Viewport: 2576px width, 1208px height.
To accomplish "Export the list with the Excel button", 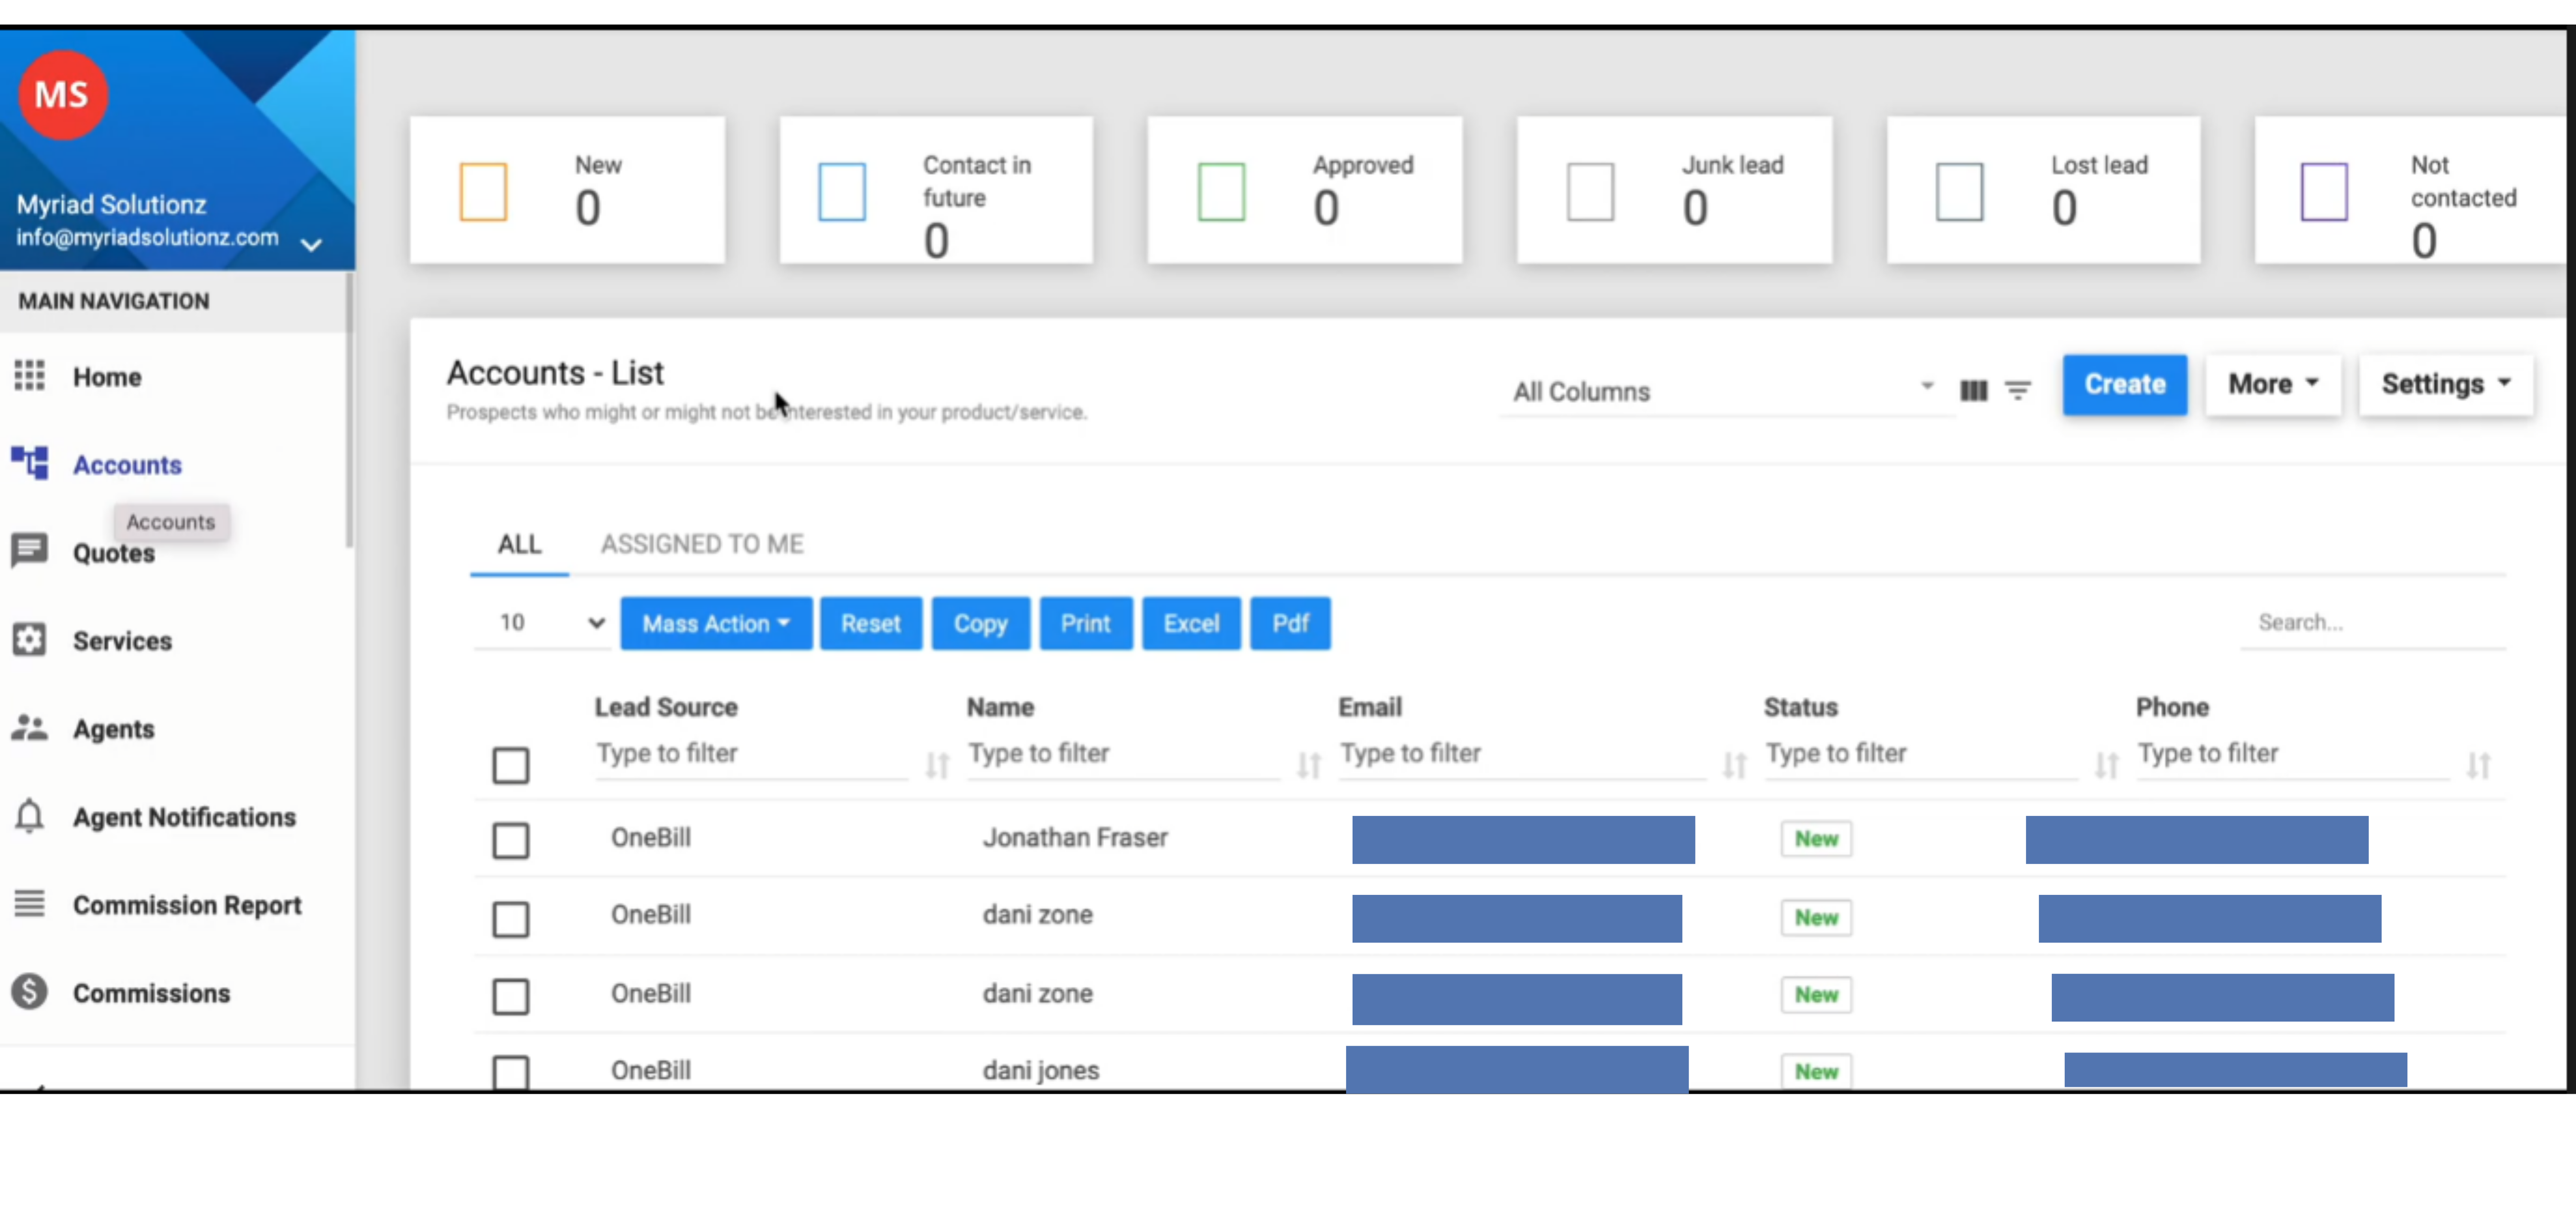I will 1190,623.
